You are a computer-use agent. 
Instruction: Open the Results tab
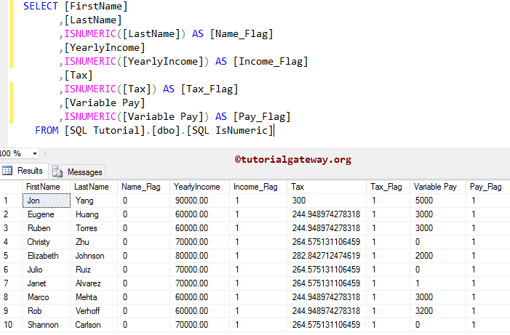tap(24, 171)
